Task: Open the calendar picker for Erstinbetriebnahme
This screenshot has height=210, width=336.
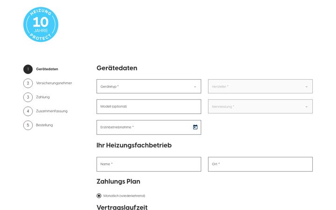Action: [x=195, y=127]
